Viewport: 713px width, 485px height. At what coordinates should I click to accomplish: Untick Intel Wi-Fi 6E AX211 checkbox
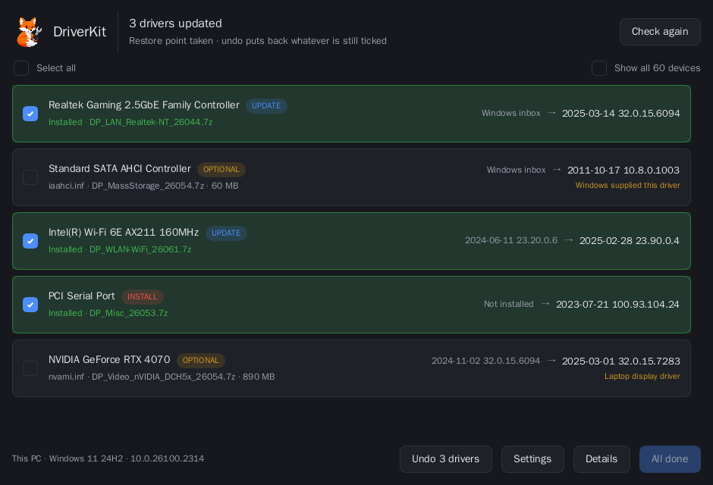pos(30,241)
